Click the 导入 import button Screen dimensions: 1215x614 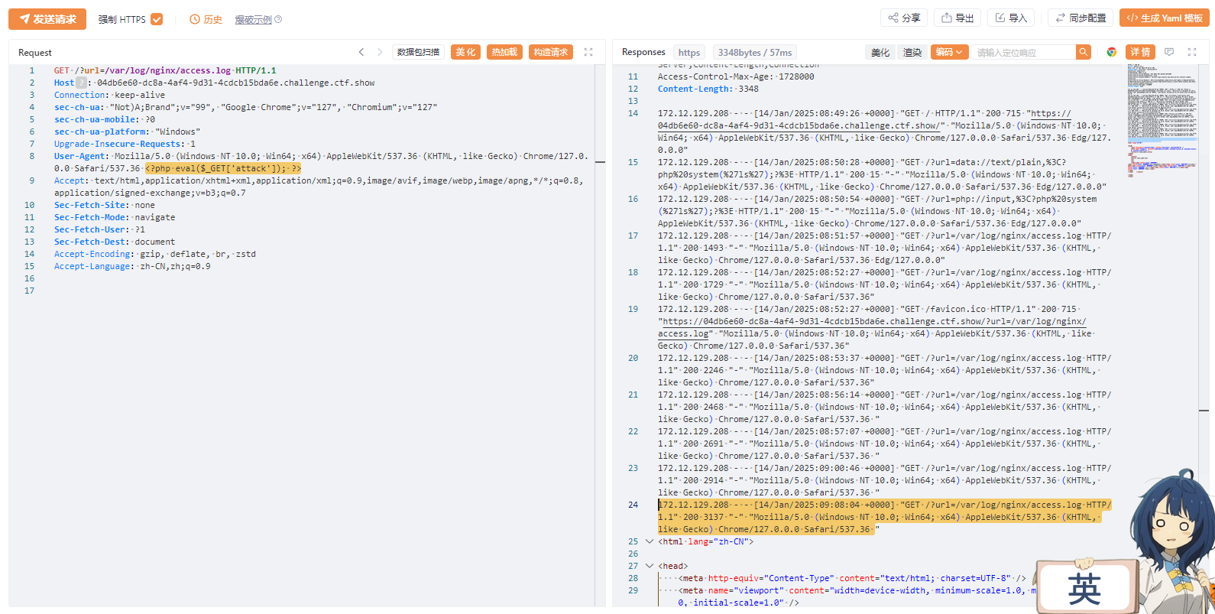[1011, 18]
